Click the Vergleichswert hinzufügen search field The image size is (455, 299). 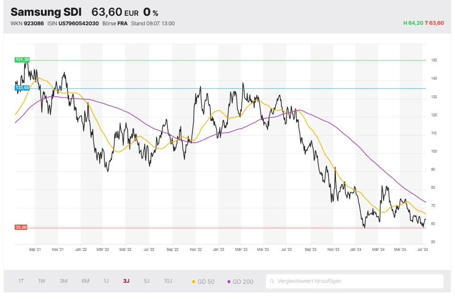tap(357, 281)
